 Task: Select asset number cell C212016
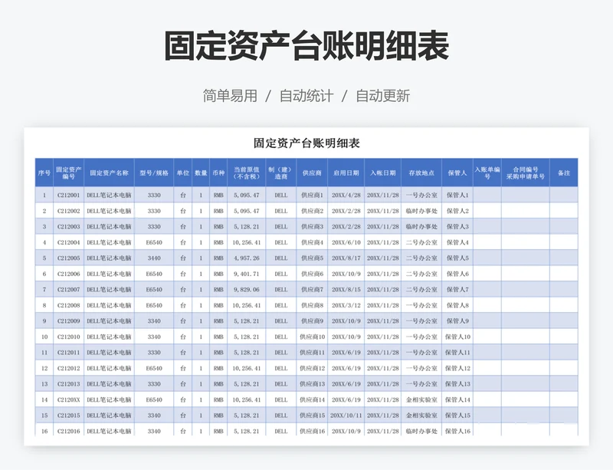click(x=69, y=431)
